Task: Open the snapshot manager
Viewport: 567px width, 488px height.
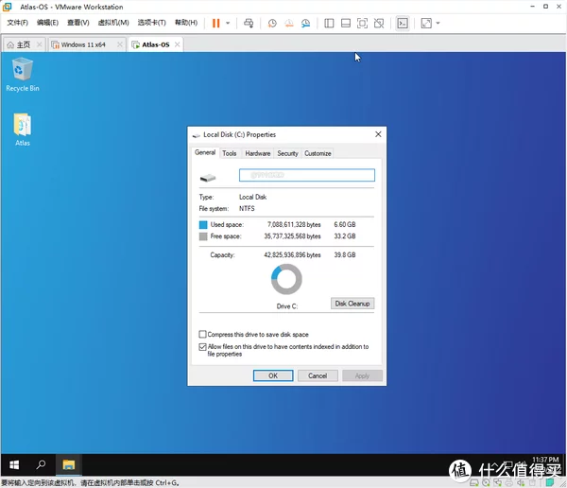Action: [x=305, y=23]
